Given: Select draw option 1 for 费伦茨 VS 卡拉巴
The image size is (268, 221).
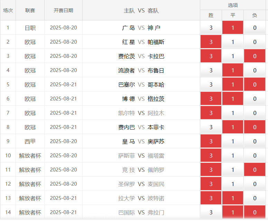Looking at the screenshot, I should tap(233, 56).
